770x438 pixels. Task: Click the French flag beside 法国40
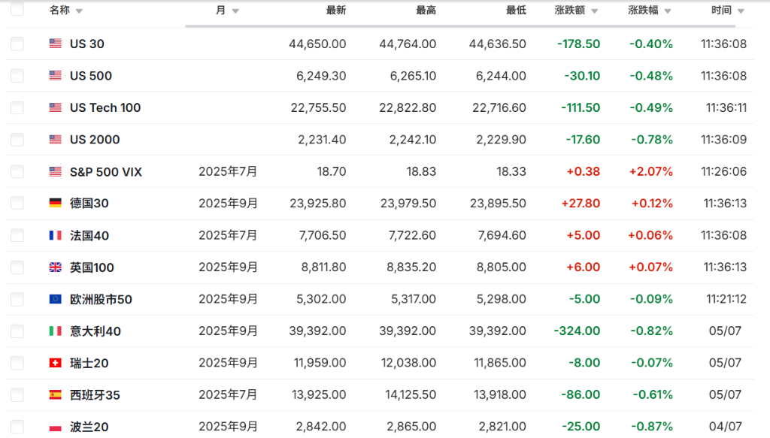click(54, 235)
